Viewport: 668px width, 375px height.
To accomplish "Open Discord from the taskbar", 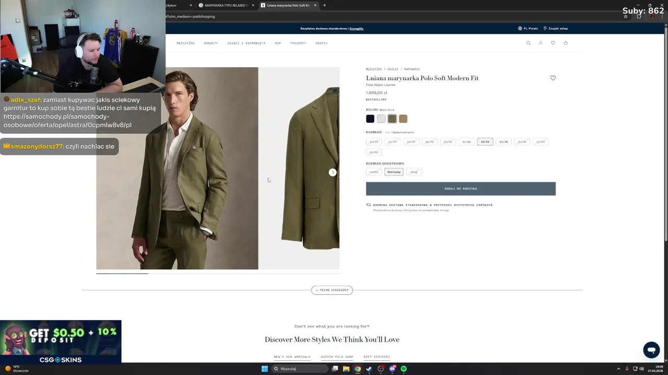I will point(392,369).
